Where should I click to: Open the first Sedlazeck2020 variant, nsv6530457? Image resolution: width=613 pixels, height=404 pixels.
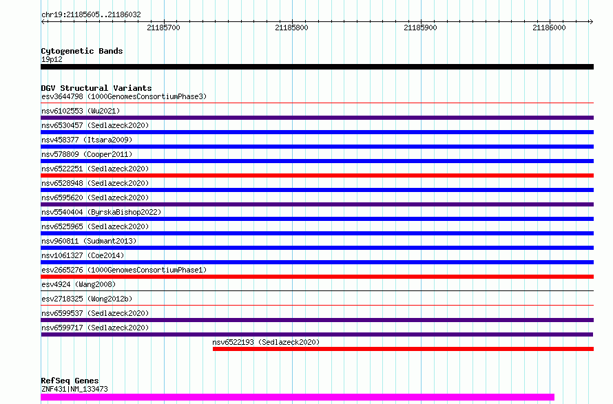tap(95, 125)
